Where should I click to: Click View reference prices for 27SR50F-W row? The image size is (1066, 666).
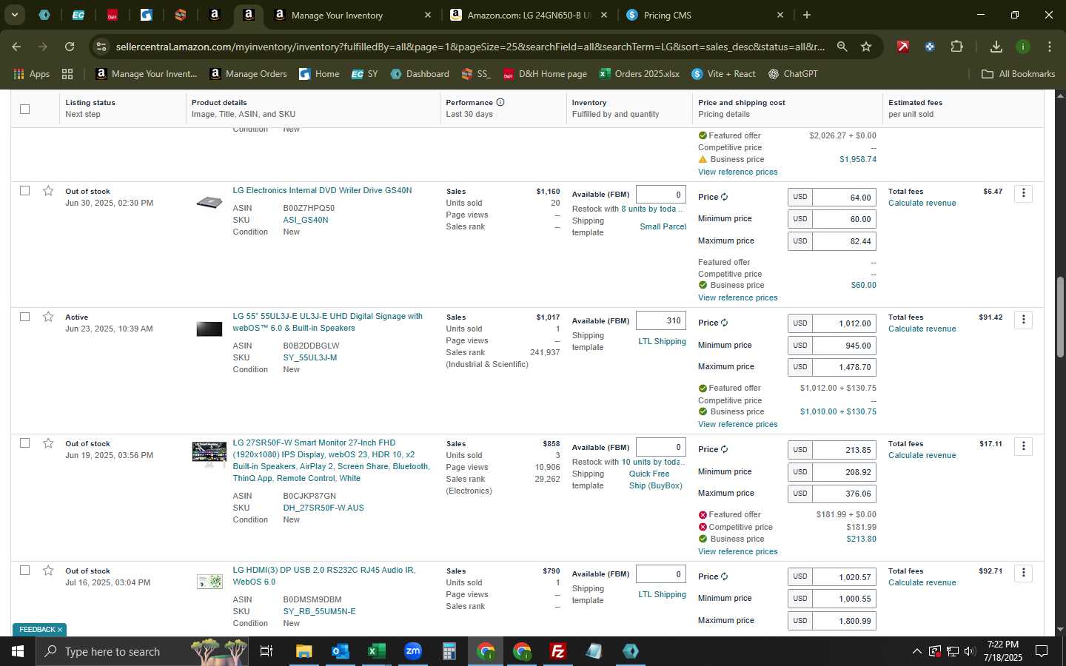(737, 551)
